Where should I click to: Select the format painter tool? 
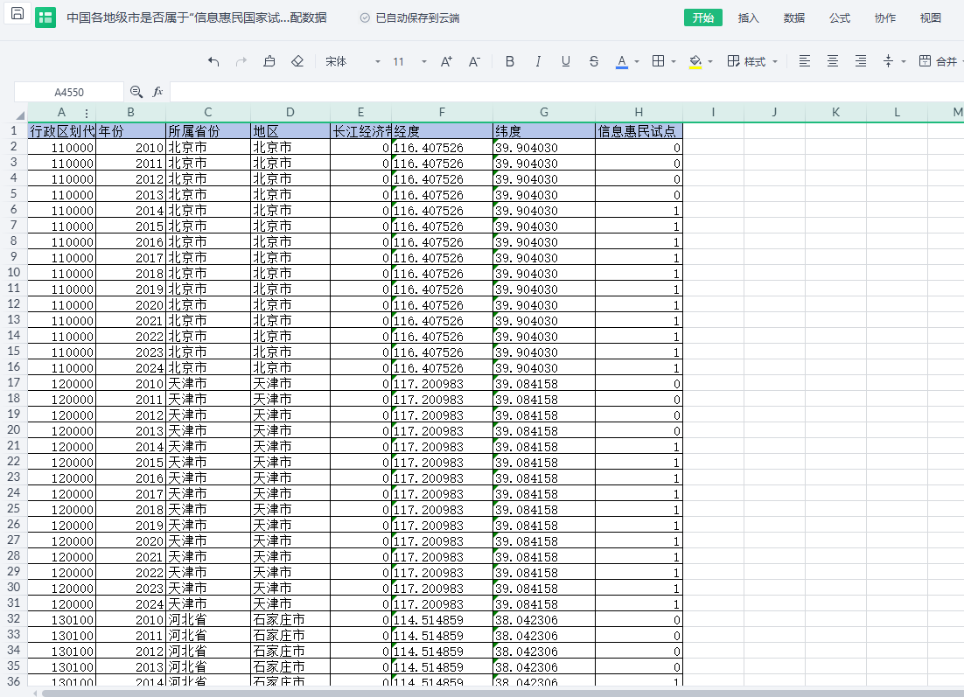[269, 61]
